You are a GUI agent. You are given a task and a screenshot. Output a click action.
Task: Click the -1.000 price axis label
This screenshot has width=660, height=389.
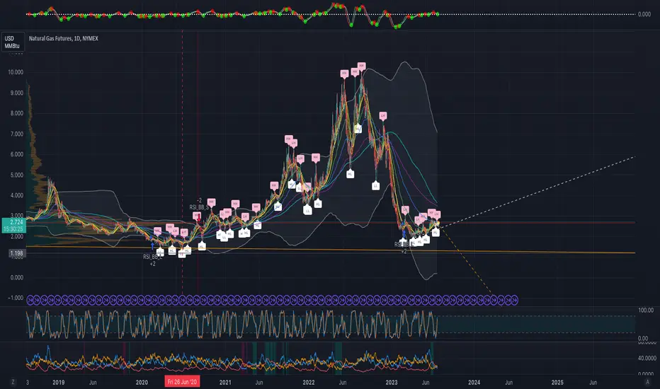[16, 298]
